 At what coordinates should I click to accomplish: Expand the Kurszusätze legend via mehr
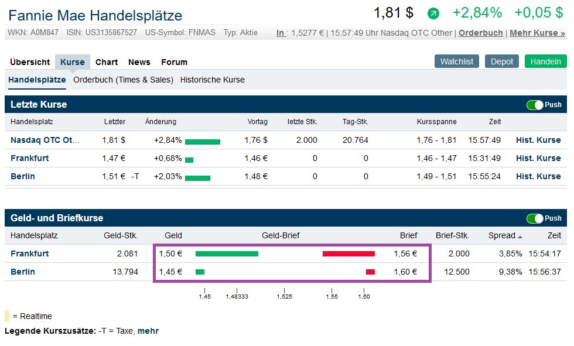148,331
